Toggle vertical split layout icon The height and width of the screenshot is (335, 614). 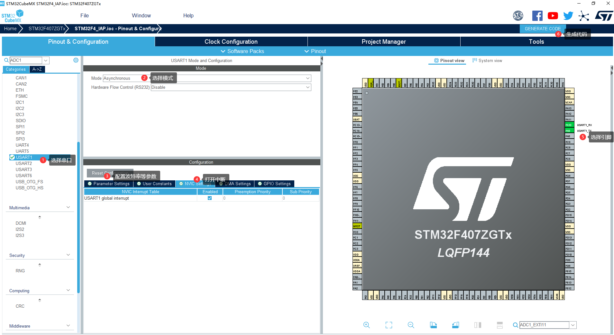(478, 325)
